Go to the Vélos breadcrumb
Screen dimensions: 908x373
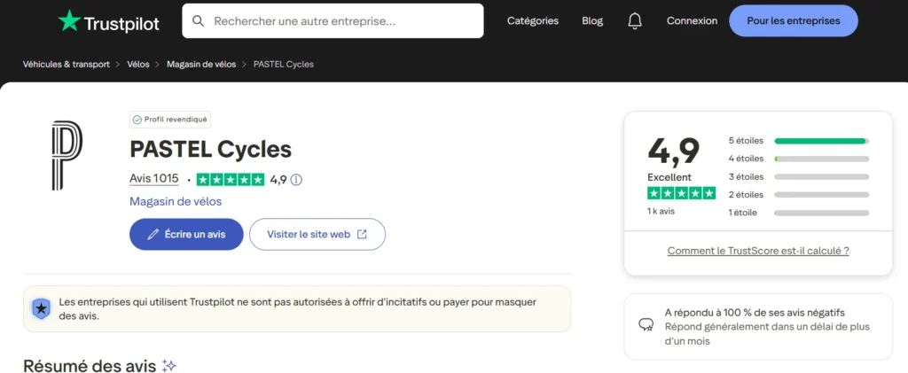pos(138,64)
